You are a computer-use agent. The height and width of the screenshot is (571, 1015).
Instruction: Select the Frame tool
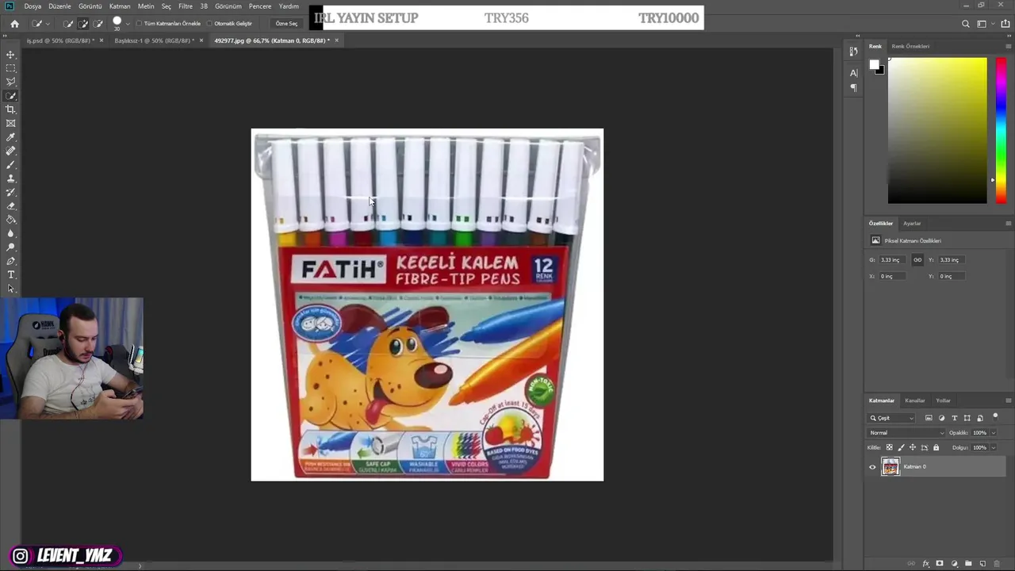11,123
